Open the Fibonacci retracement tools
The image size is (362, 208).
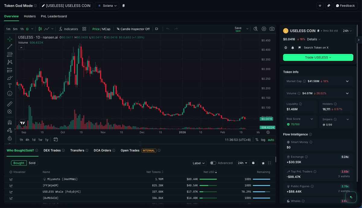[x=10, y=54]
